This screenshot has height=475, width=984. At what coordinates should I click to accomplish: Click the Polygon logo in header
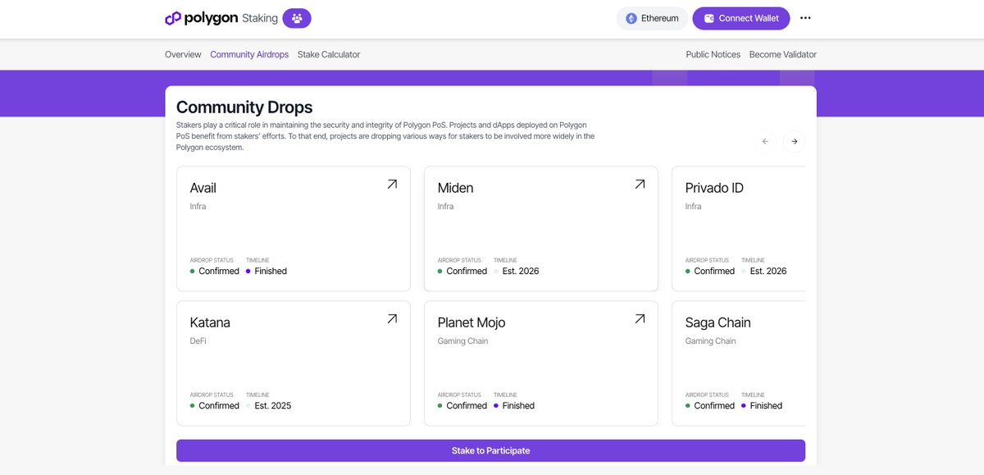[x=202, y=18]
